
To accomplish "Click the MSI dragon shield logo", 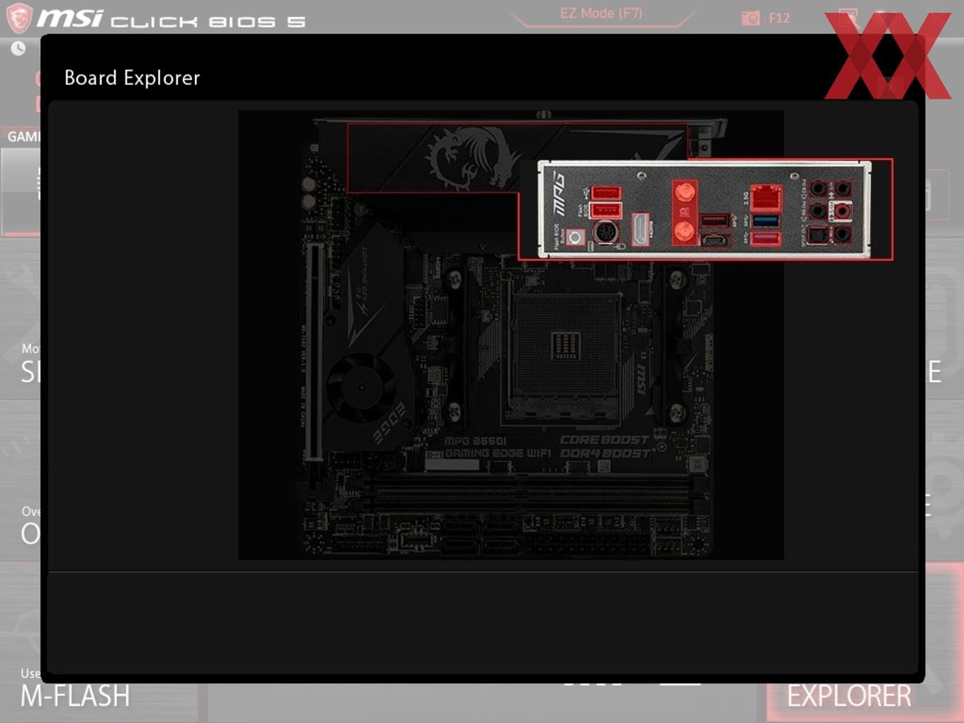I will [x=19, y=18].
